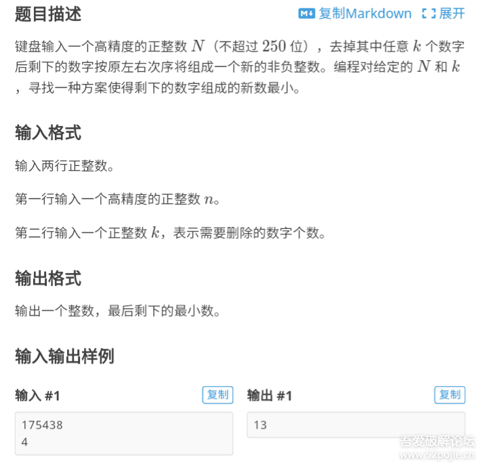Click the 175438 line in the sample input box
This screenshot has width=481, height=466.
click(42, 425)
